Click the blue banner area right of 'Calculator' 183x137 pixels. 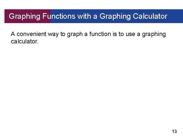175,16
